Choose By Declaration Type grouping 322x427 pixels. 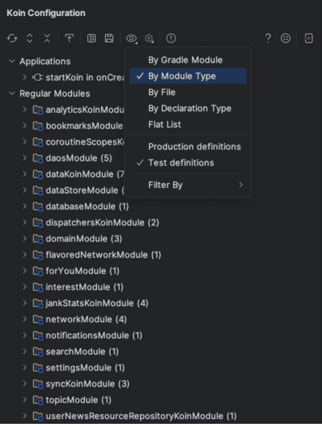pos(188,108)
